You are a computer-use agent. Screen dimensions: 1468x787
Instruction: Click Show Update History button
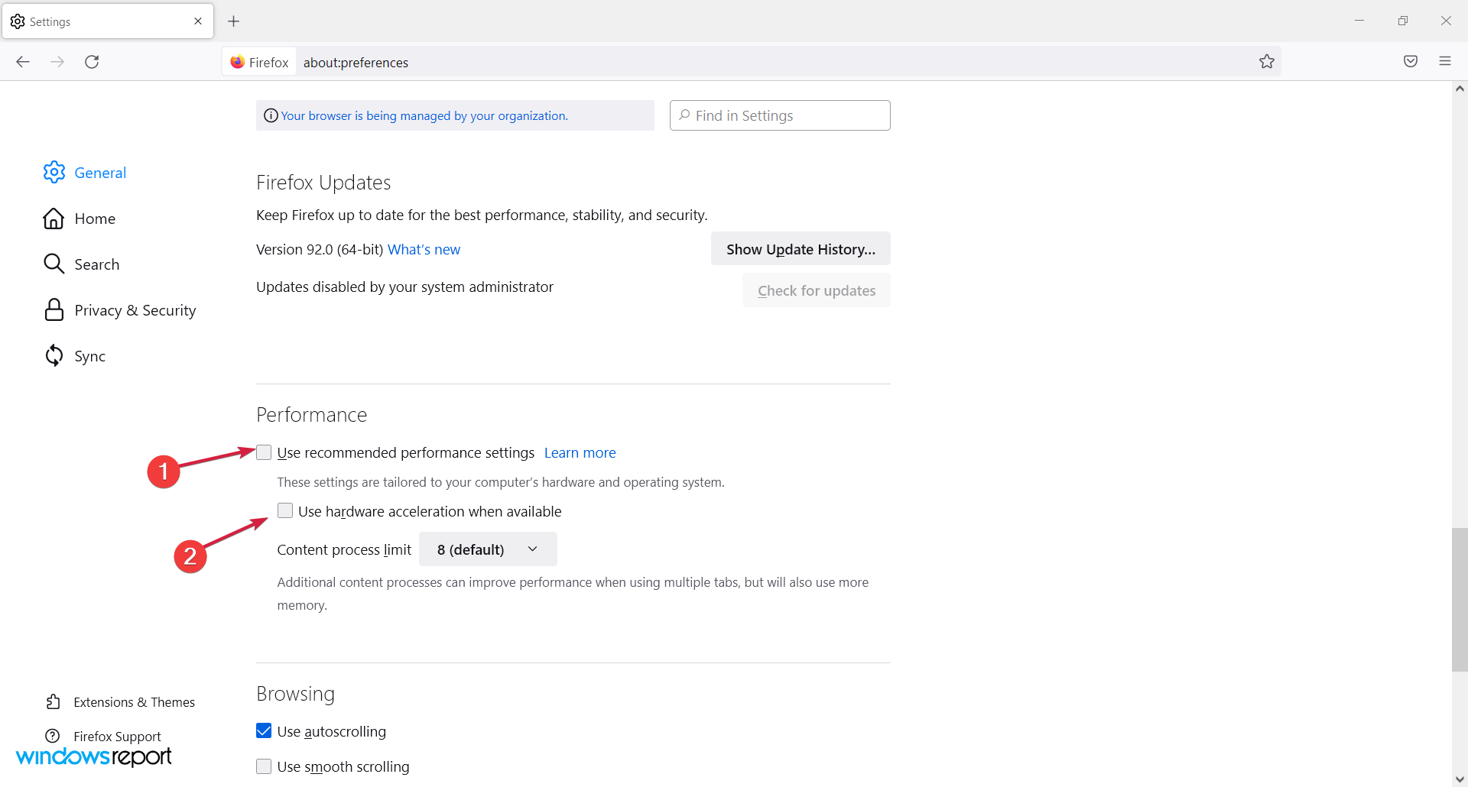(801, 249)
